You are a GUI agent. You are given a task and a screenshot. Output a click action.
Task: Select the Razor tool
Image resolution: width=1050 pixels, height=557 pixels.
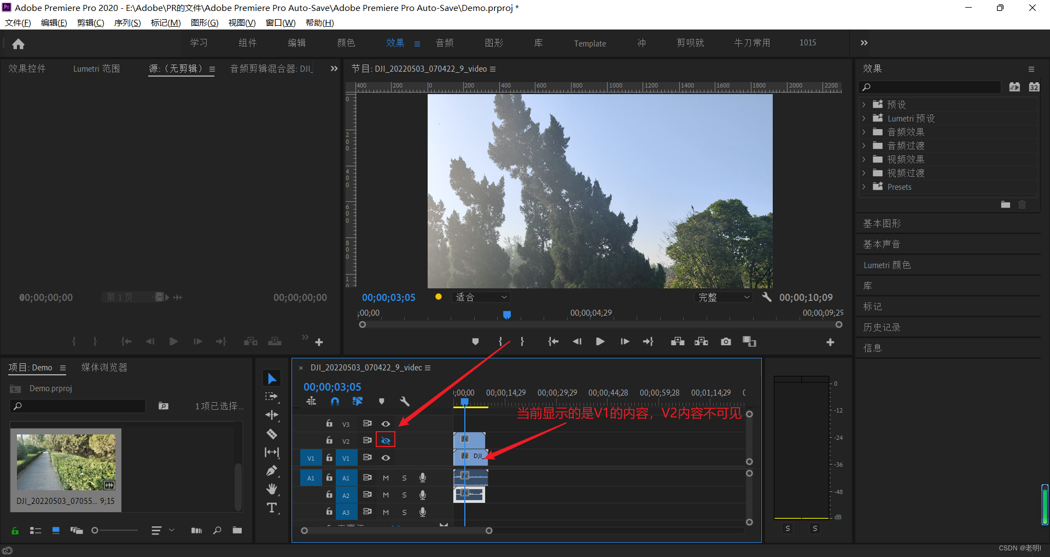click(x=272, y=434)
